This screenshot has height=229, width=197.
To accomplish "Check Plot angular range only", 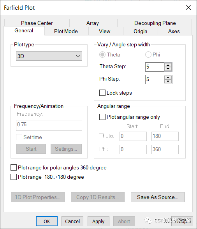I will coord(102,117).
